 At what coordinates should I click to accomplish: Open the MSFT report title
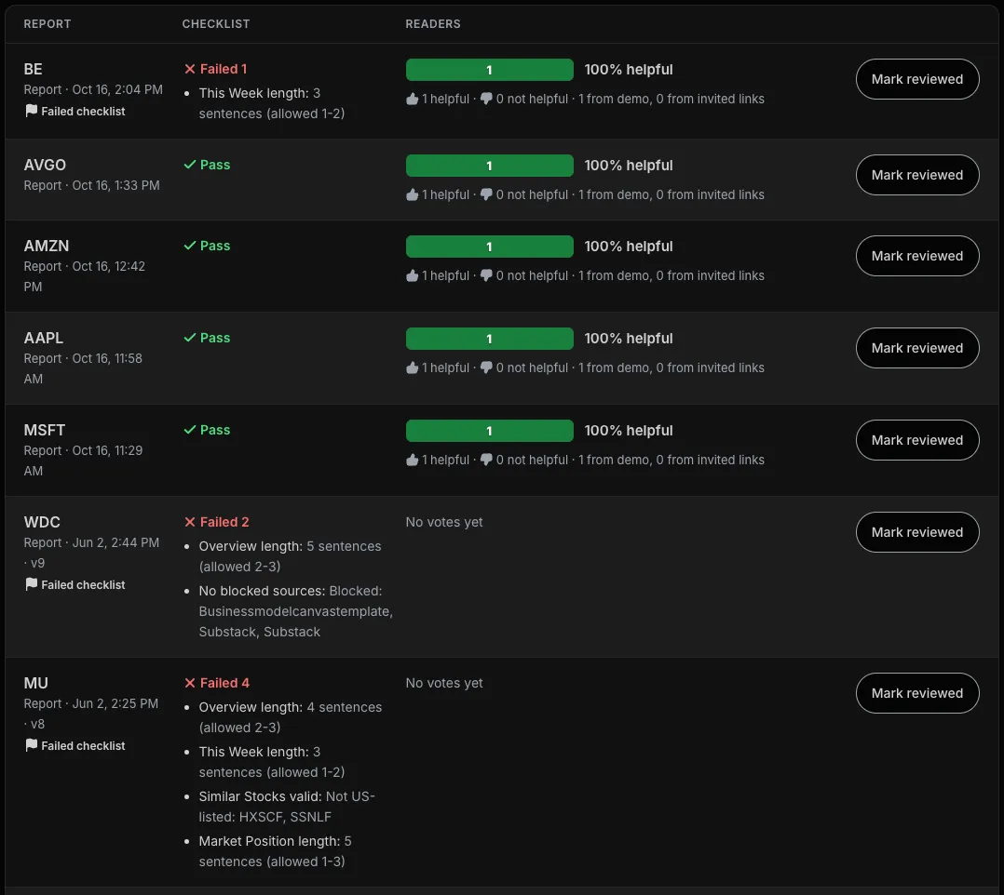(44, 430)
